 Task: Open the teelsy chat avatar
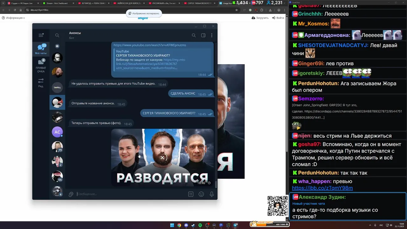(57, 87)
